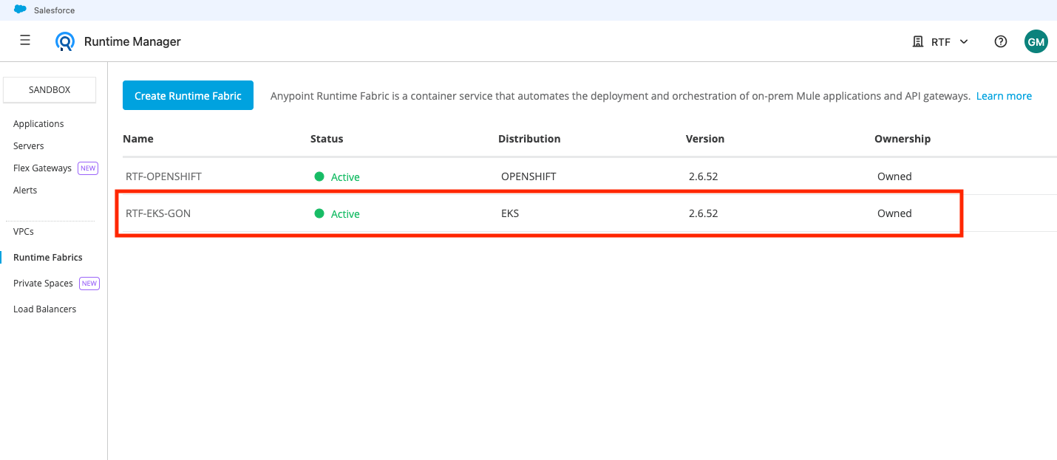The image size is (1057, 460).
Task: Follow the Learn more link
Action: coord(1004,96)
